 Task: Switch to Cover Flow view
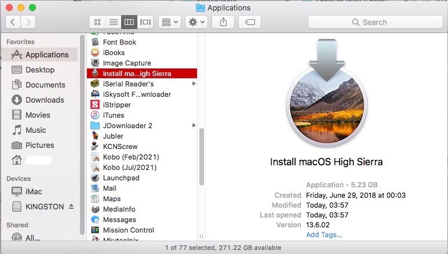145,22
